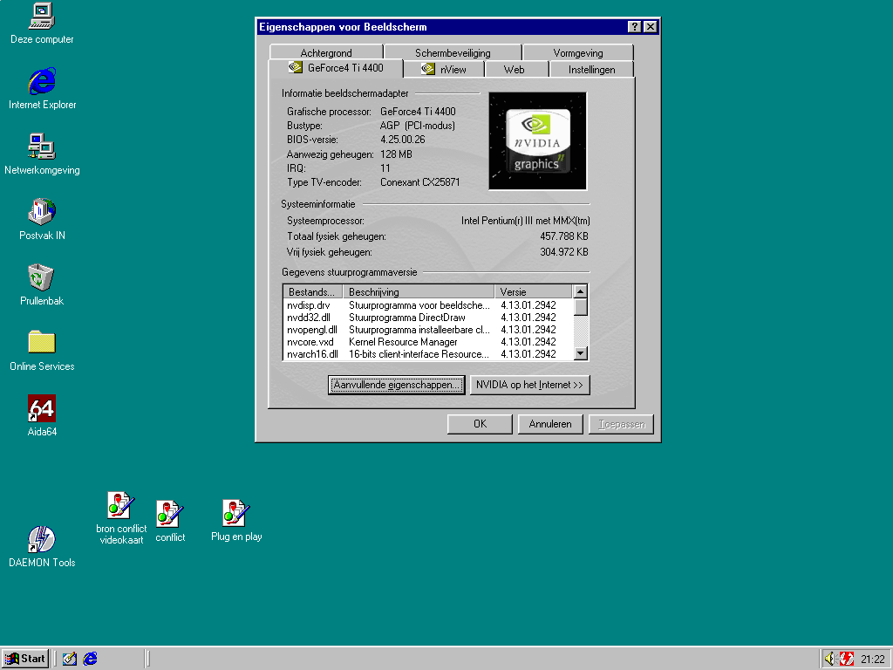Screen dimensions: 893x670
Task: Click the Aanvullende eigenschappen button
Action: [397, 385]
